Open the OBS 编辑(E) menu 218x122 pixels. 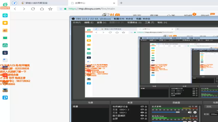[89, 23]
